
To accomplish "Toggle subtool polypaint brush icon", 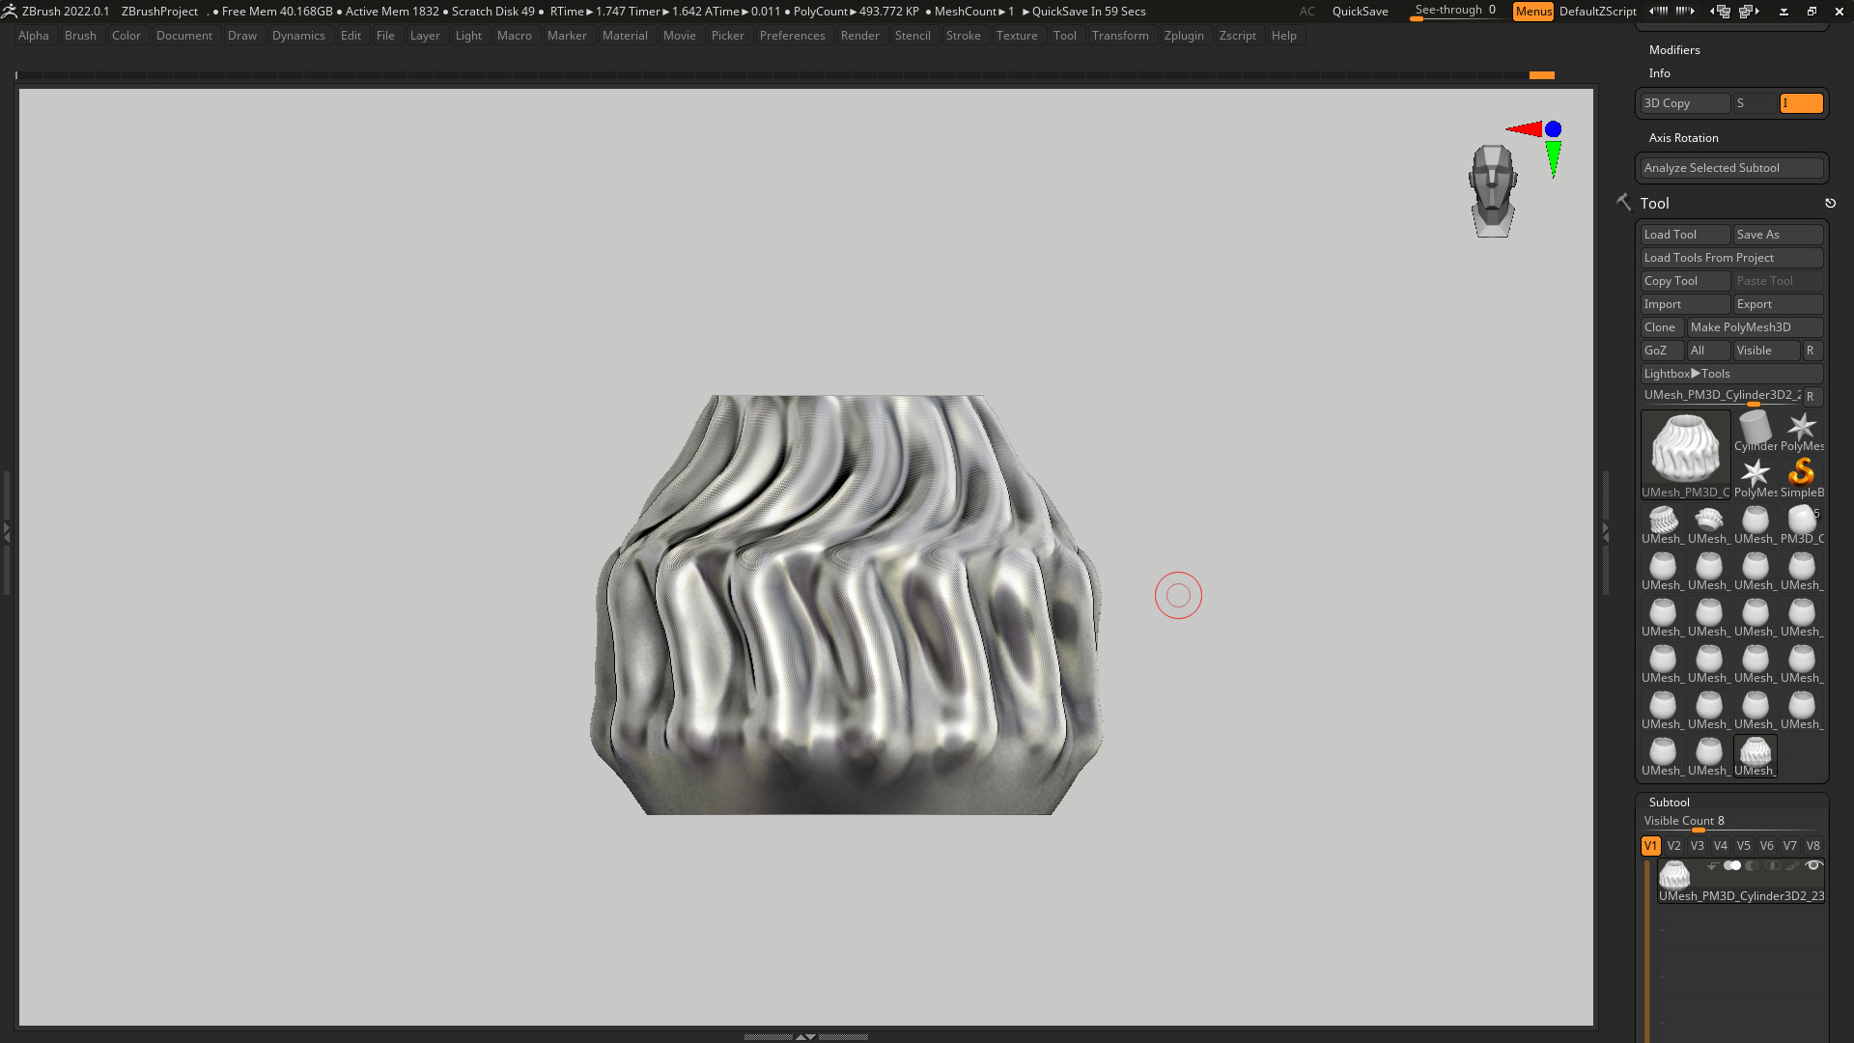I will click(x=1792, y=866).
